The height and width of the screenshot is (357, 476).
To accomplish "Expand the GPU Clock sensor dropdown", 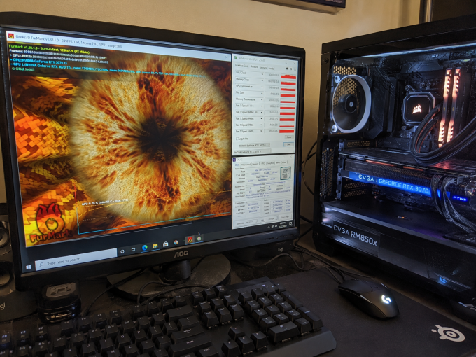I will click(262, 74).
